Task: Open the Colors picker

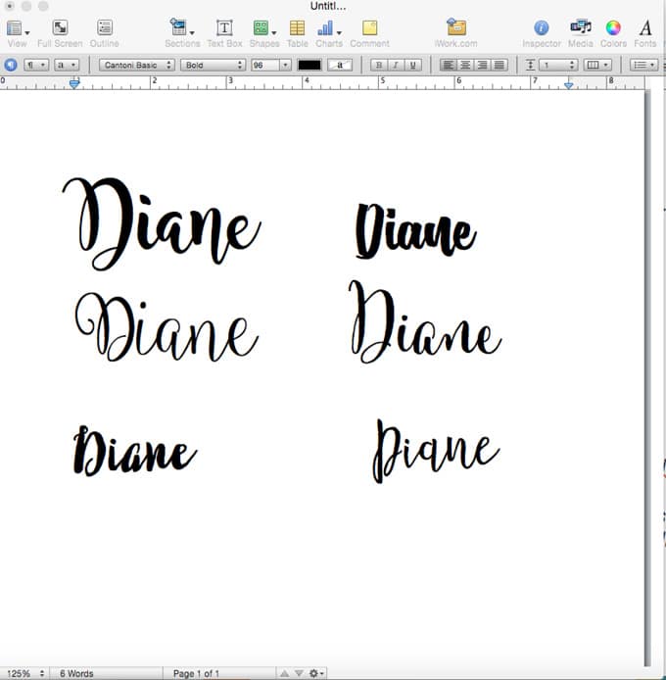Action: 613,28
